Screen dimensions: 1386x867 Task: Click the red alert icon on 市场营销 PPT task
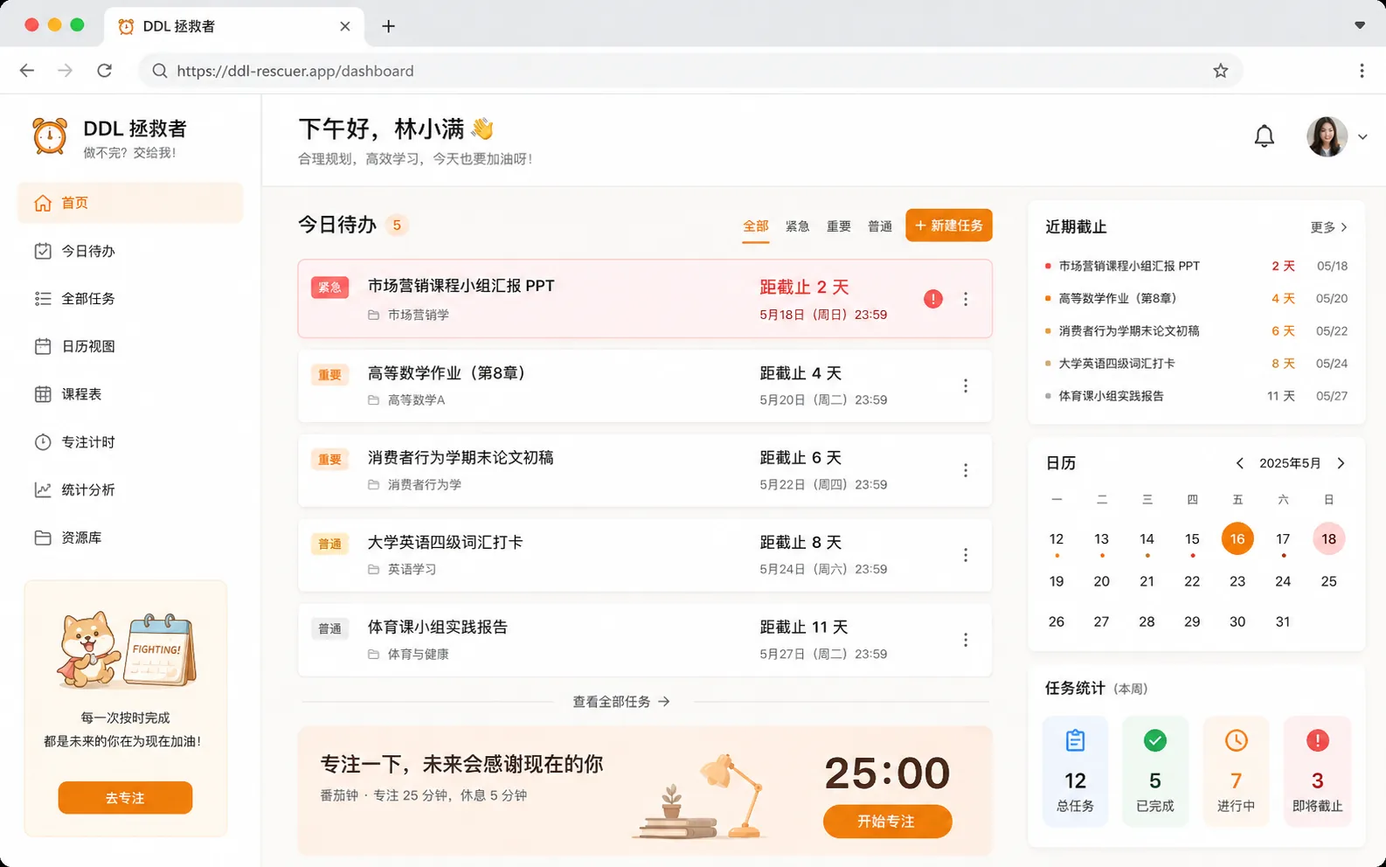point(933,299)
